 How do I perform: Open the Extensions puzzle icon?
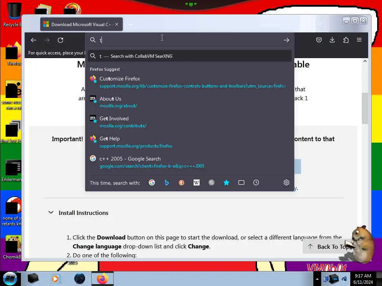click(x=346, y=40)
